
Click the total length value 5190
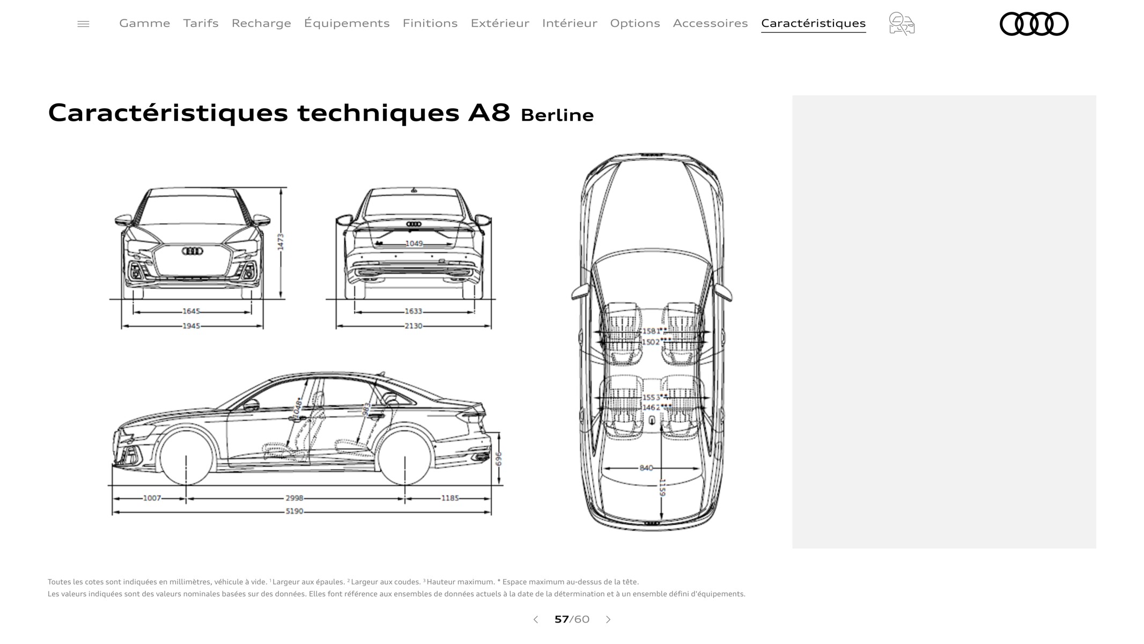[294, 511]
